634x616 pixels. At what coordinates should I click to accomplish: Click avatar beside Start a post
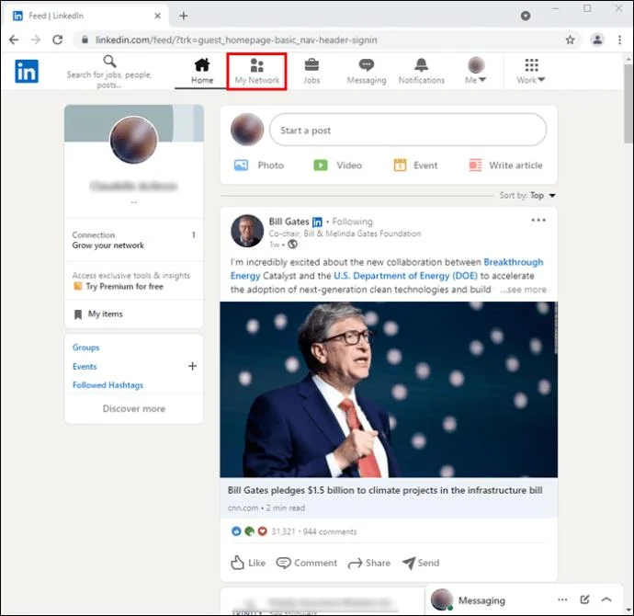[247, 130]
